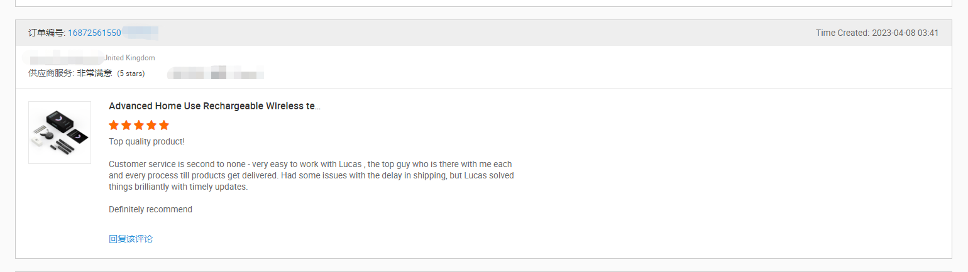The height and width of the screenshot is (272, 968).
Task: Select the second orange rating star
Action: coord(126,125)
